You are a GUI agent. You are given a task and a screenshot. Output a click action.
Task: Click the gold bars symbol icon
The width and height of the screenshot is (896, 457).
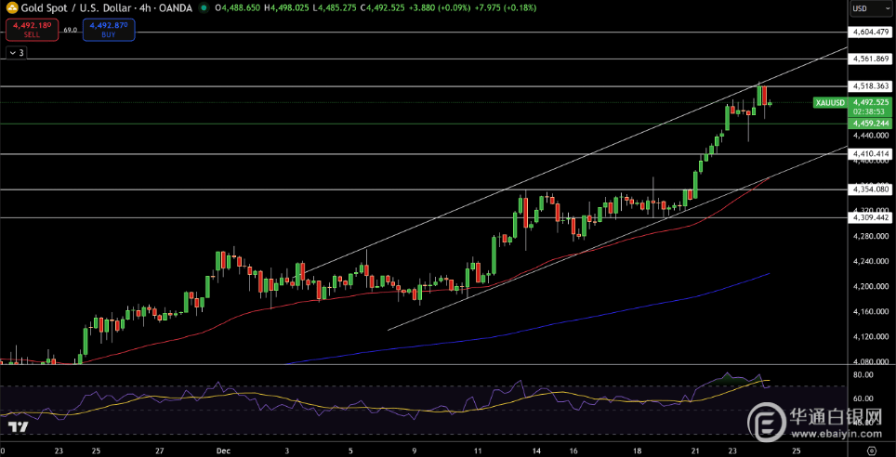[11, 8]
